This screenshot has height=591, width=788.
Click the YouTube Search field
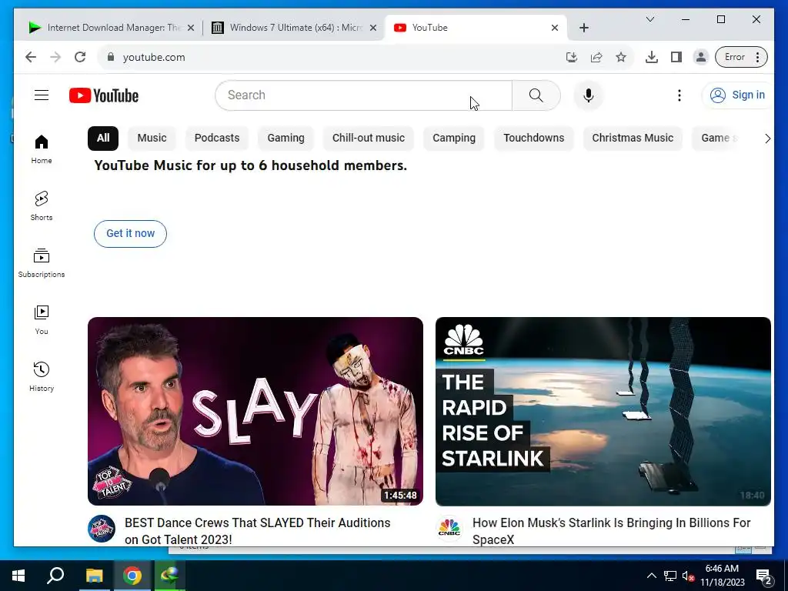pos(363,95)
